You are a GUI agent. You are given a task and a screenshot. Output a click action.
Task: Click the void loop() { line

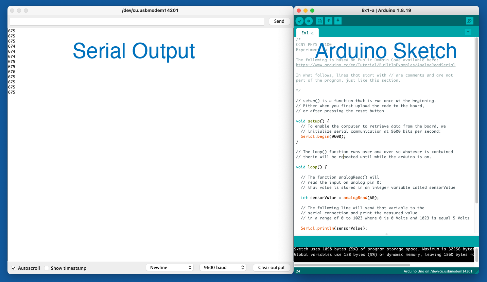(311, 167)
